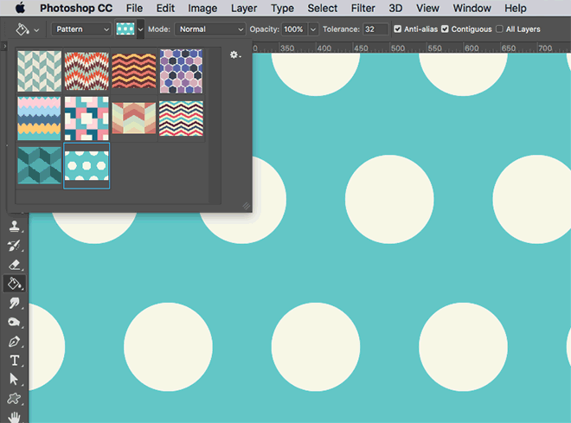Select the Pen tool

[x=15, y=342]
